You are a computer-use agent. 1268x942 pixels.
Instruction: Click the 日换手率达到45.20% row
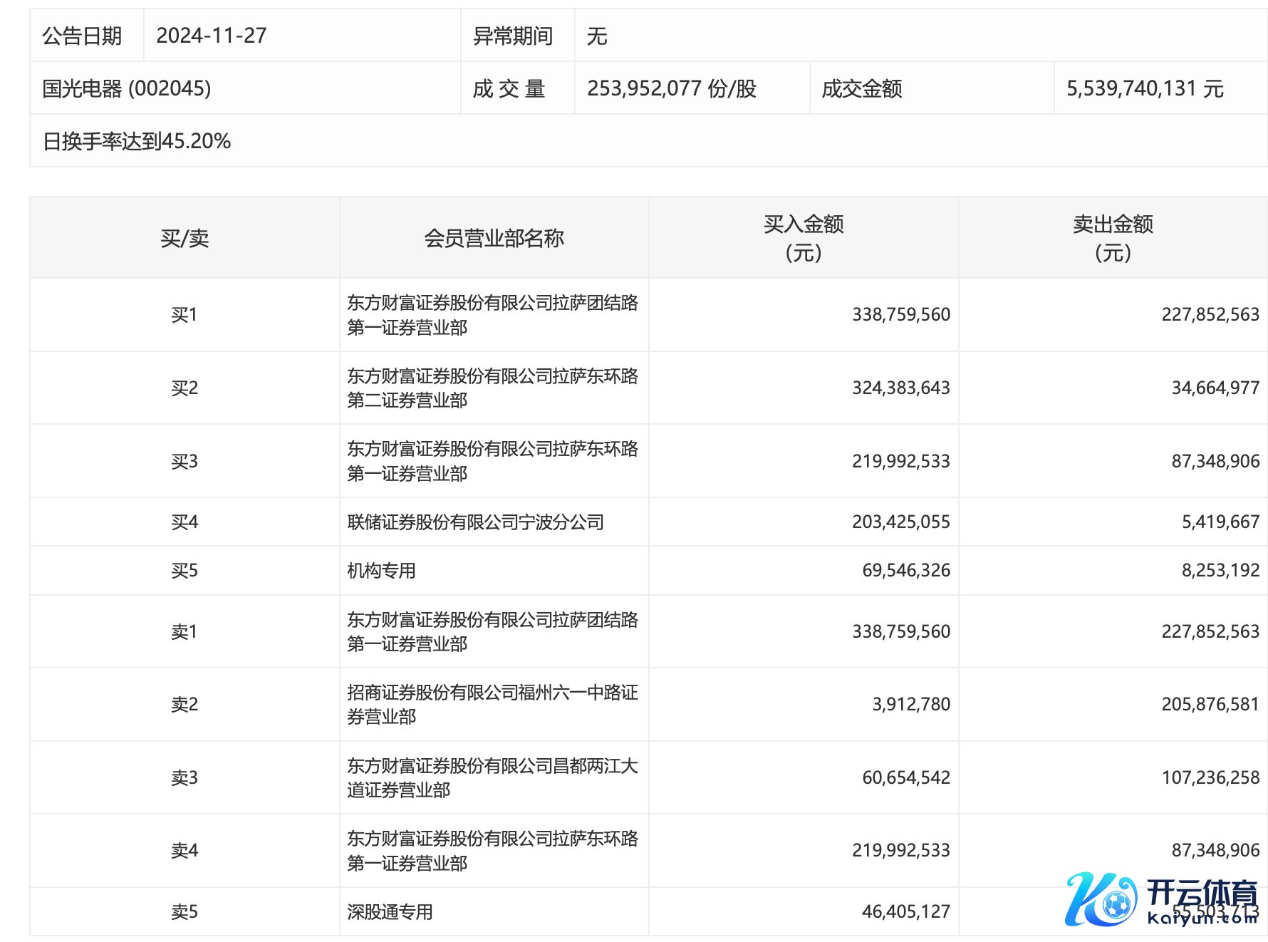[x=137, y=141]
